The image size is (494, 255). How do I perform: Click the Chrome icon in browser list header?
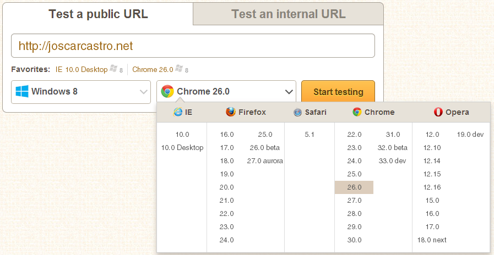point(357,112)
